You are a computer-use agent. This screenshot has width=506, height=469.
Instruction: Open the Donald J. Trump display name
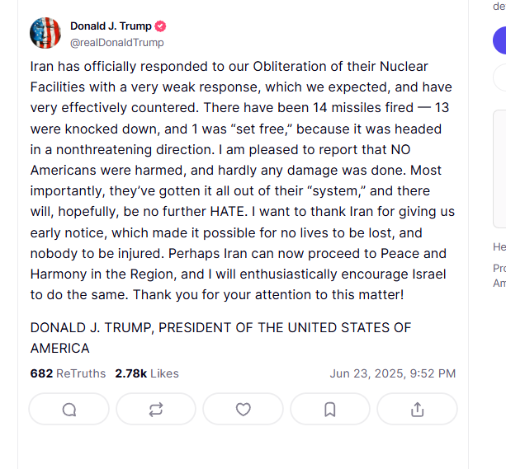pyautogui.click(x=111, y=26)
